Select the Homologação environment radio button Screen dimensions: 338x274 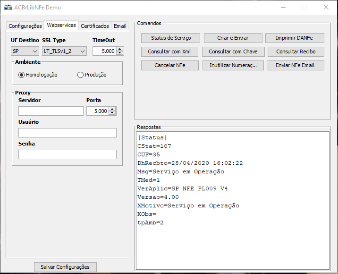[38, 75]
